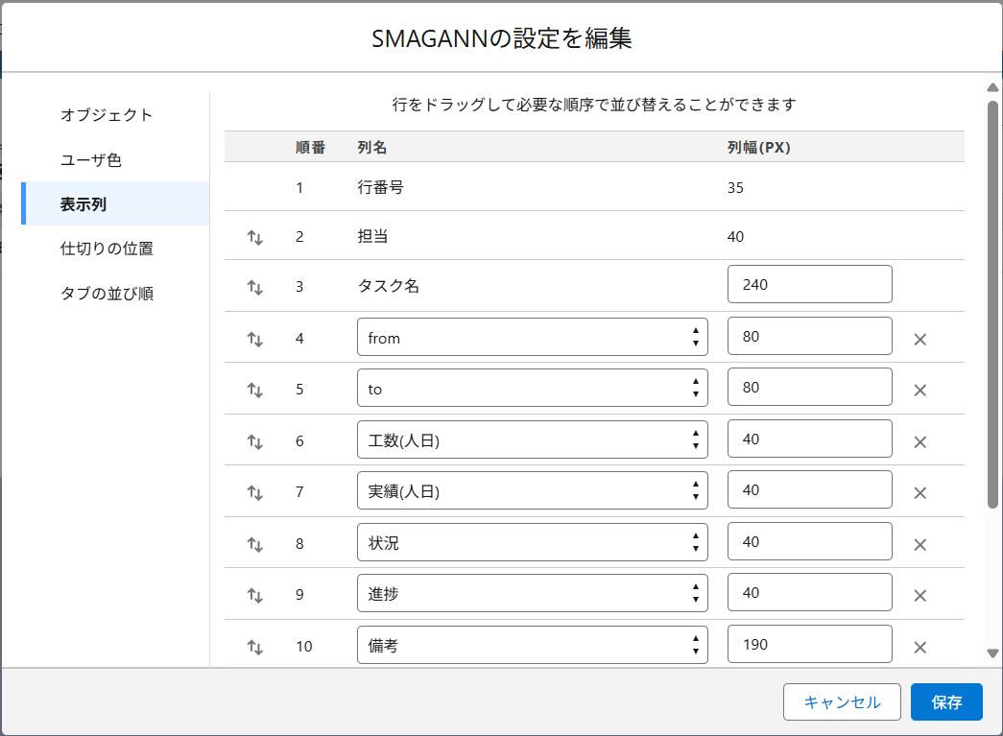Image resolution: width=1003 pixels, height=736 pixels.
Task: Open the 進捗 column selector
Action: coord(532,593)
